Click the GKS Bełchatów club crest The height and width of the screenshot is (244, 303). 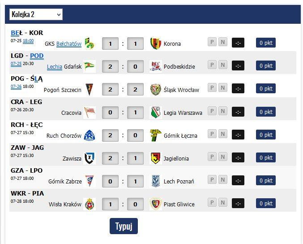(x=90, y=44)
